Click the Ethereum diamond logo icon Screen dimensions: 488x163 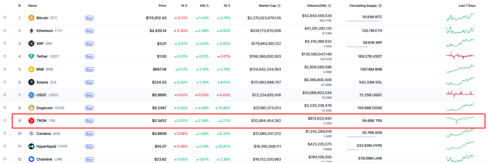(x=32, y=31)
